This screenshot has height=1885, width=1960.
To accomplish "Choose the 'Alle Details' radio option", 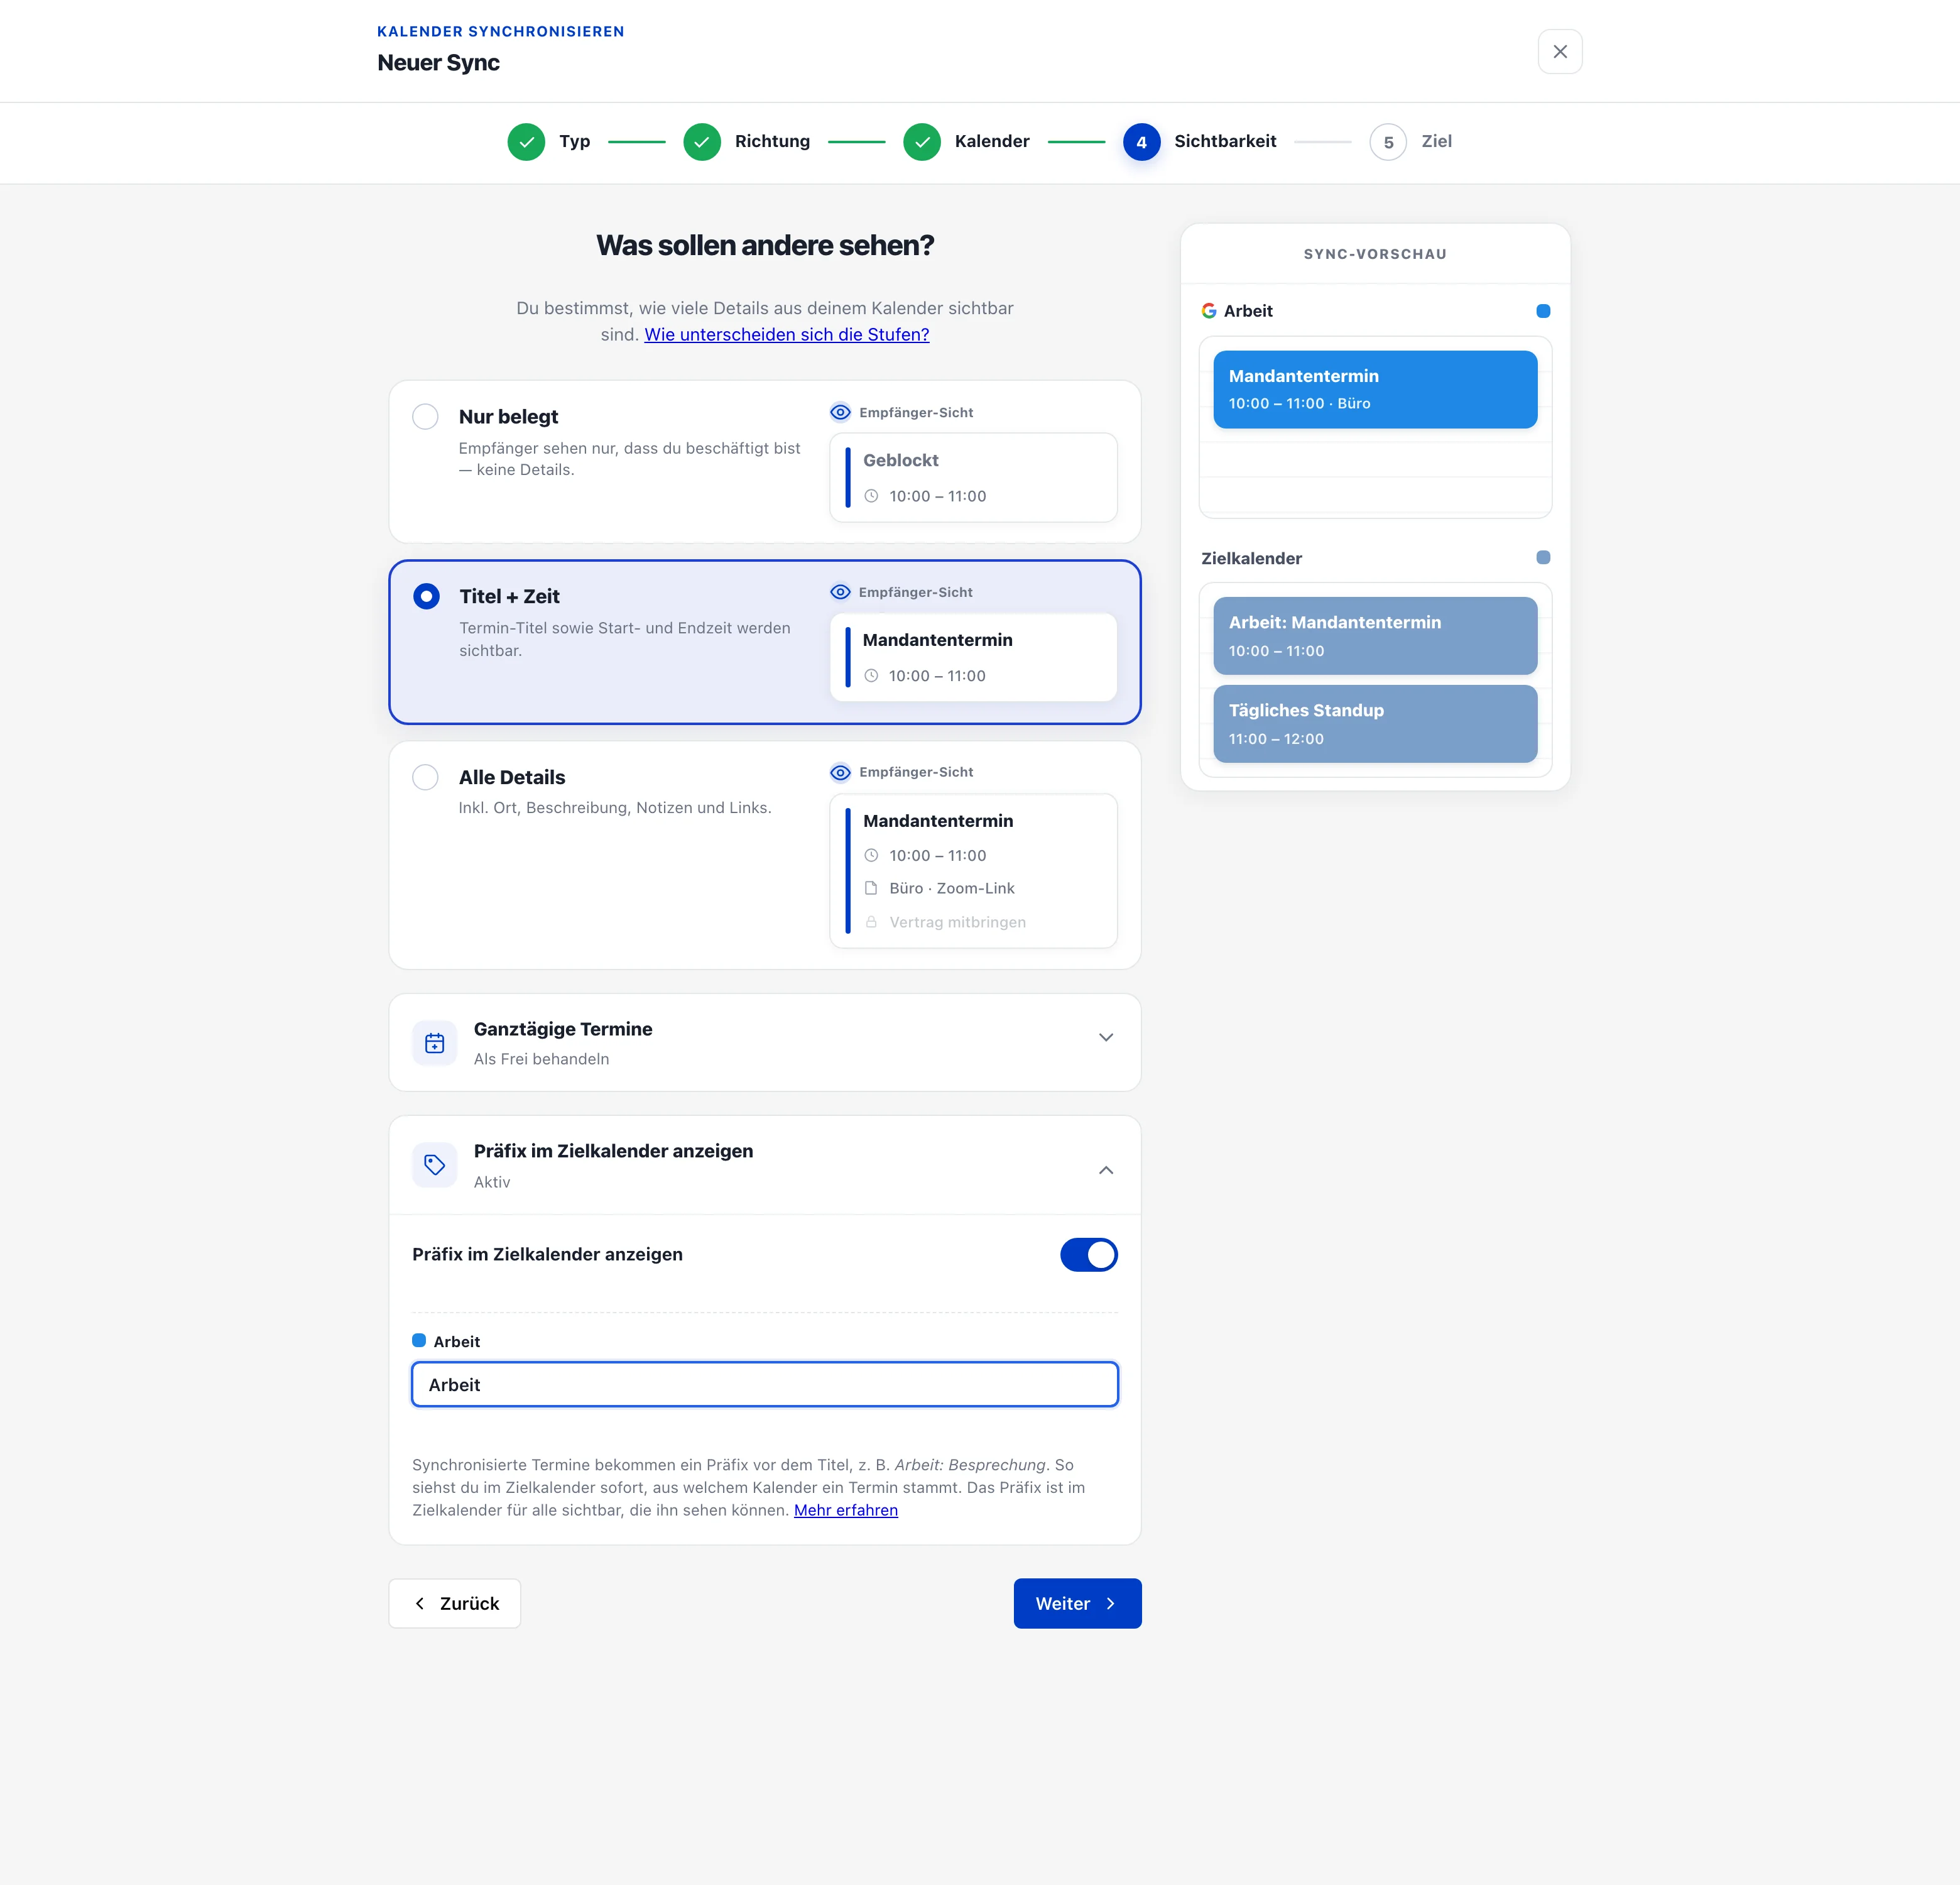I will 425,777.
